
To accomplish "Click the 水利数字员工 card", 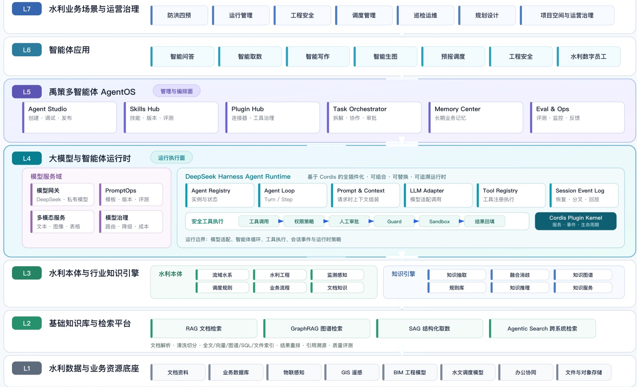I will (589, 57).
